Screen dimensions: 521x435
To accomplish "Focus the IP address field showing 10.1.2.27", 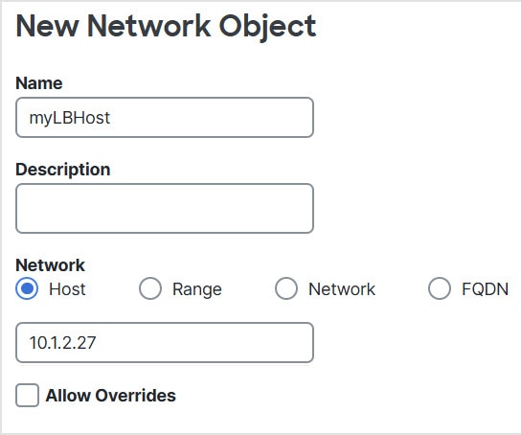I will [x=165, y=342].
